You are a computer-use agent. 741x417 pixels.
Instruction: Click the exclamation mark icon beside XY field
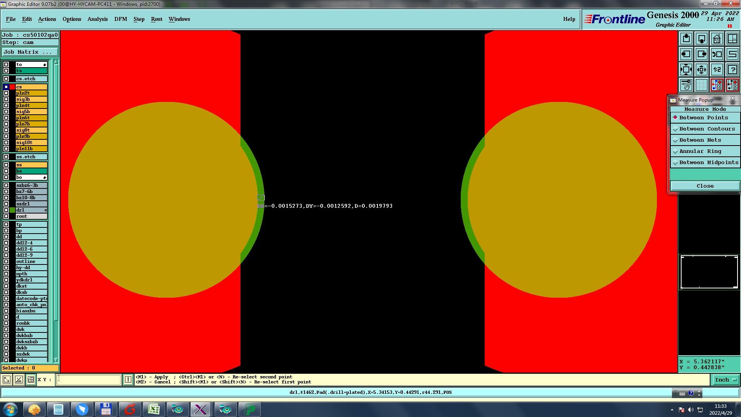click(128, 380)
